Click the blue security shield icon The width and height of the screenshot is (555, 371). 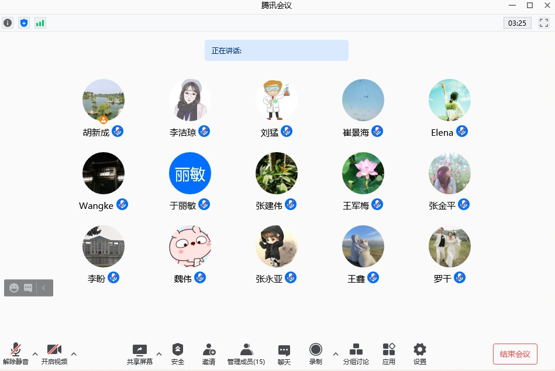pos(24,23)
